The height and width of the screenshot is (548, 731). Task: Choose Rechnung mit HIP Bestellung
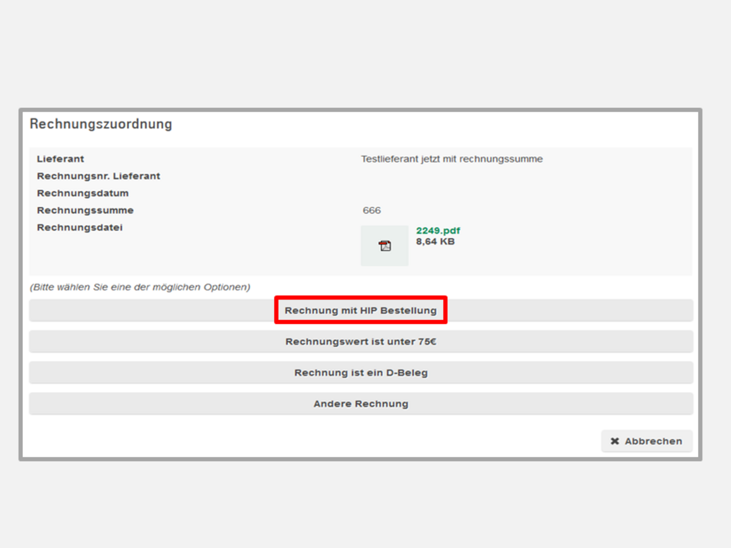[361, 311]
